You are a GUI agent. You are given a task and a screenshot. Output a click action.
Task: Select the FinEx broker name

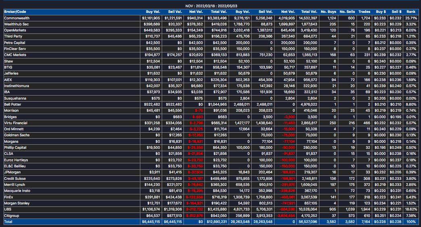pyautogui.click(x=8, y=197)
